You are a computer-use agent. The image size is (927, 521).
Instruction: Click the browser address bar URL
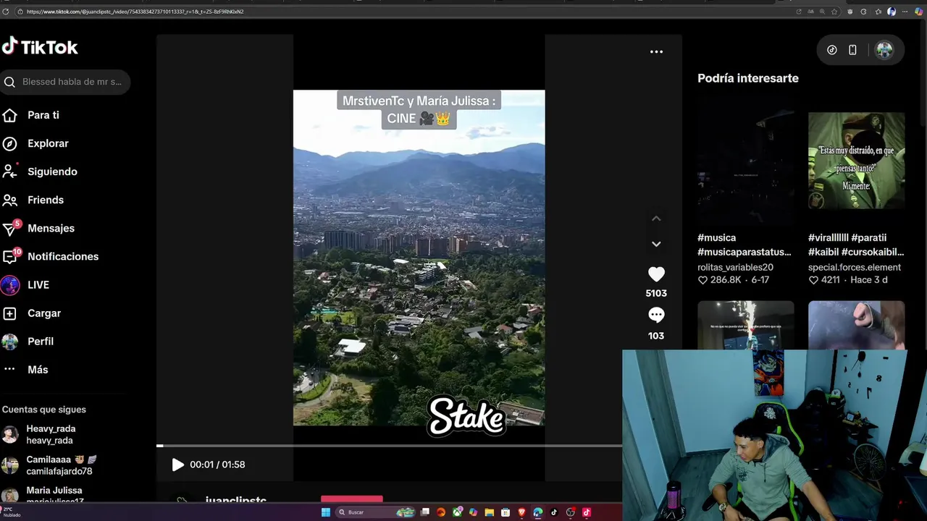[x=135, y=12]
